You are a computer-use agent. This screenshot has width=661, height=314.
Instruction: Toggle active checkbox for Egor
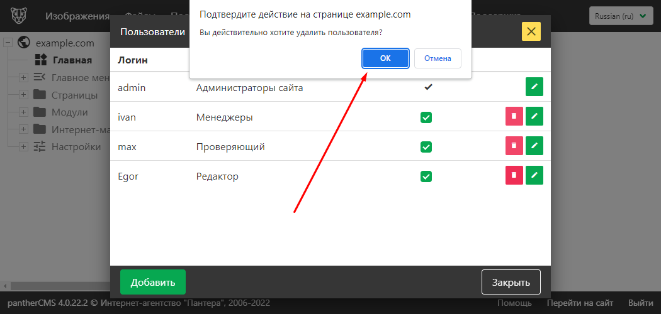[x=426, y=176]
